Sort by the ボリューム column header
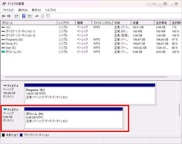The width and height of the screenshot is (182, 144). pos(29,23)
